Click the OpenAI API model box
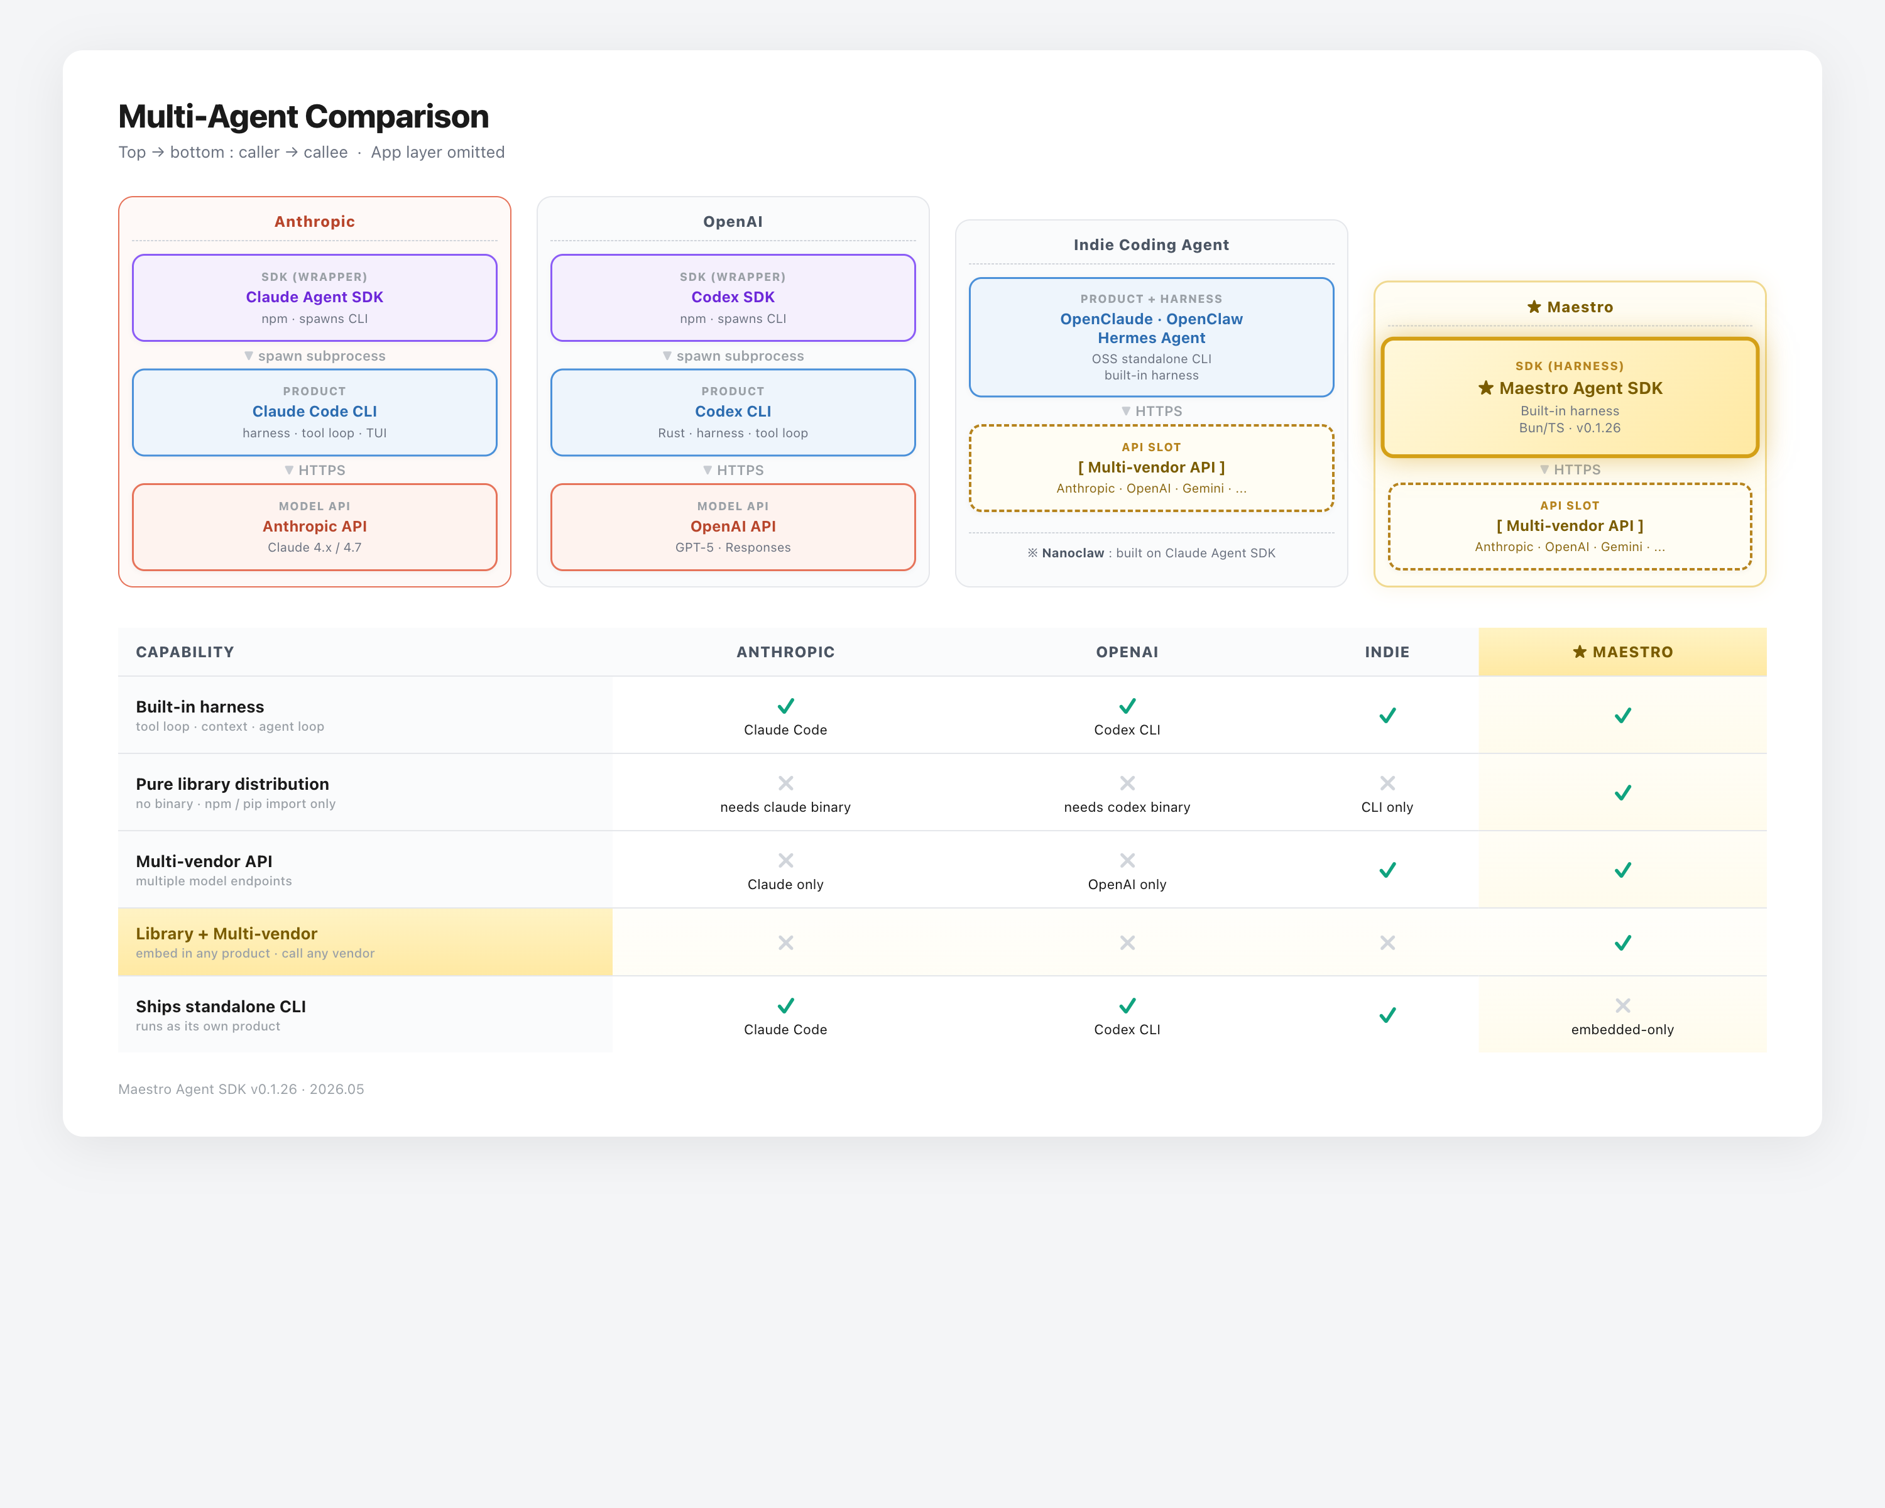 pos(733,527)
